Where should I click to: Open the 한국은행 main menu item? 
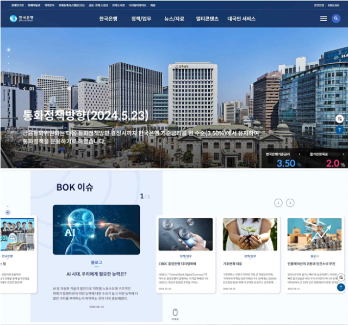click(109, 19)
